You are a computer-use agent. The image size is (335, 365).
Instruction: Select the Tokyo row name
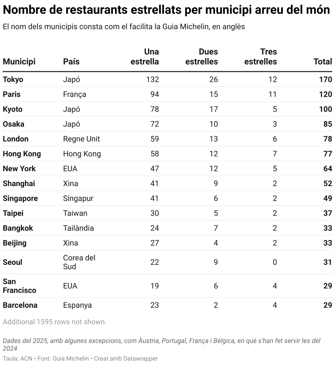[13, 80]
